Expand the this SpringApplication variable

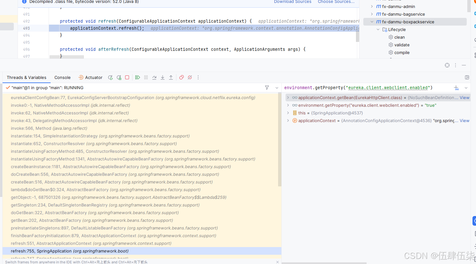coord(288,113)
